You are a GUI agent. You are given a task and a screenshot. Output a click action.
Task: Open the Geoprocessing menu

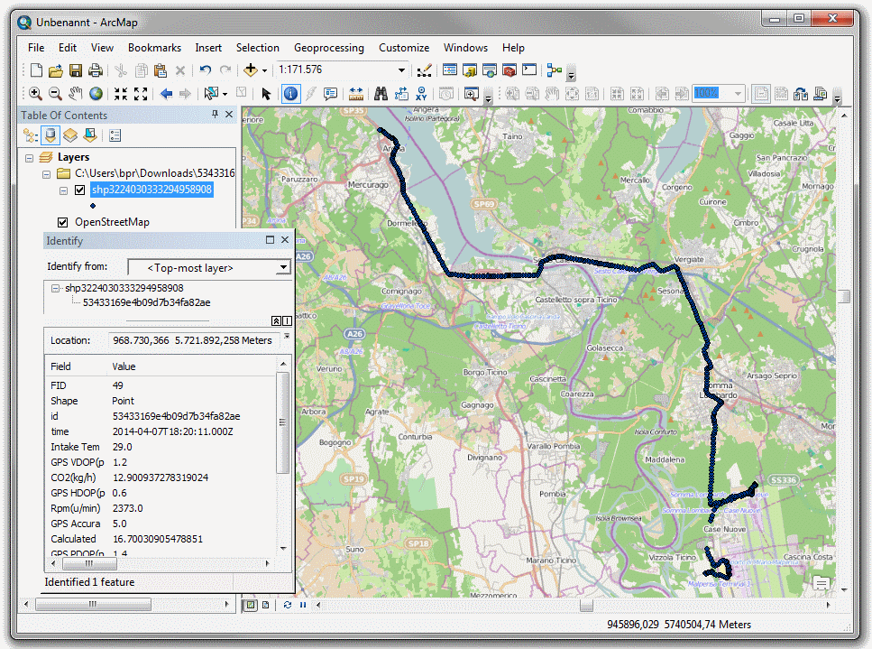point(329,48)
